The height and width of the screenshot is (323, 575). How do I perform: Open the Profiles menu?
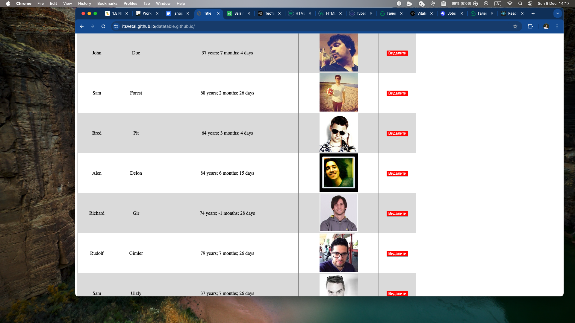click(130, 4)
